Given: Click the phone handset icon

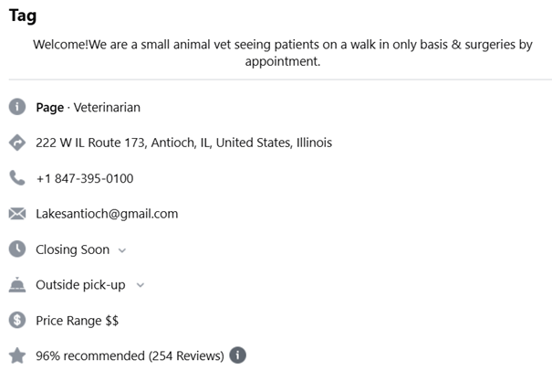Looking at the screenshot, I should [17, 178].
